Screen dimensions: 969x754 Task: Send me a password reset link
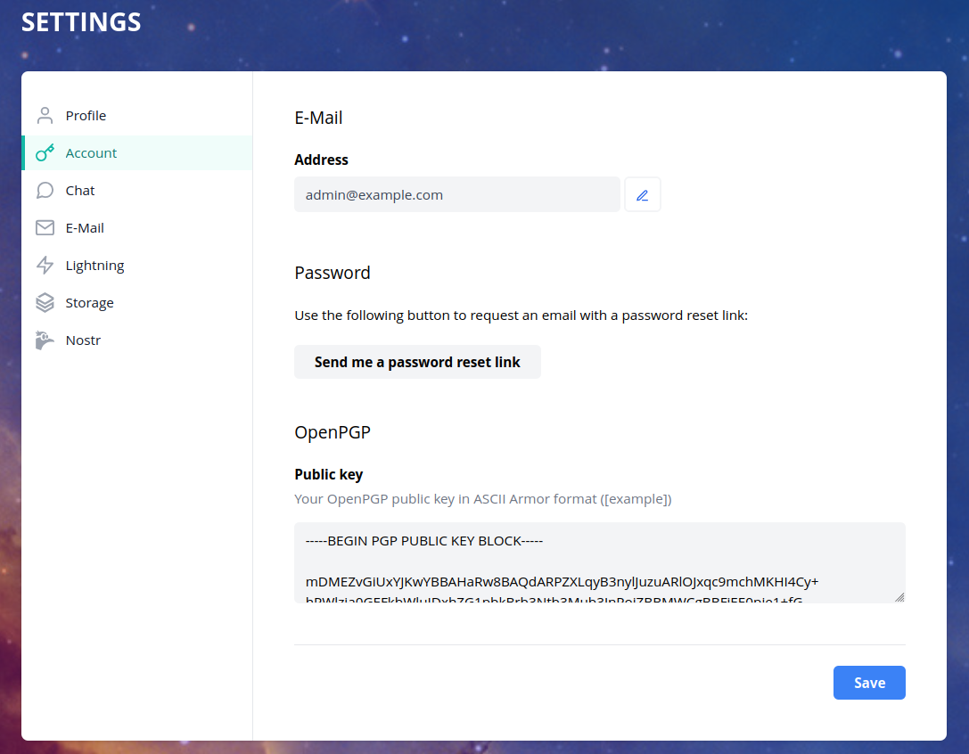[x=417, y=362]
